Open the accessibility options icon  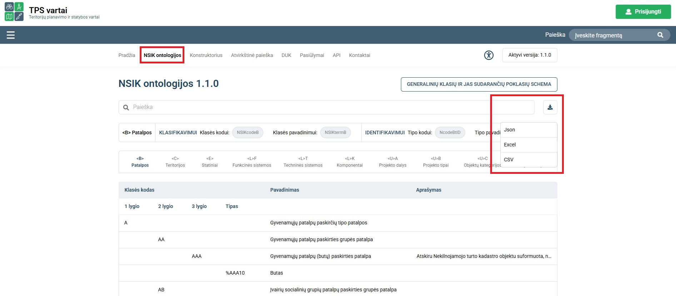click(x=489, y=55)
